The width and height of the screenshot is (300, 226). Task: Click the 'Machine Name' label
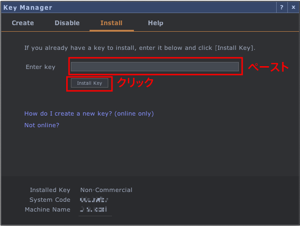(48, 210)
